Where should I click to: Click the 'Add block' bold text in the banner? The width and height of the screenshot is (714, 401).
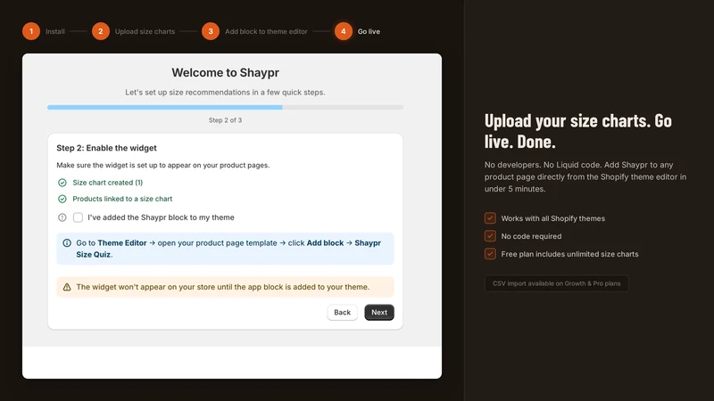tap(325, 242)
